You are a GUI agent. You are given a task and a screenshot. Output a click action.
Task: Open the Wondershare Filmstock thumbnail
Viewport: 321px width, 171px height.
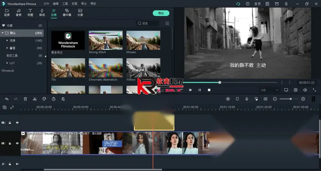click(68, 40)
